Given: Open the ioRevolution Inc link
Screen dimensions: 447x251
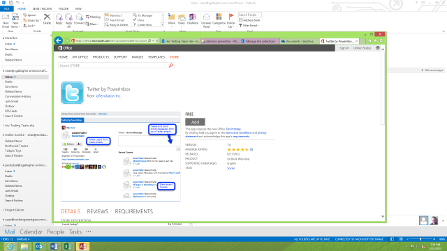Looking at the screenshot, I should (x=108, y=96).
